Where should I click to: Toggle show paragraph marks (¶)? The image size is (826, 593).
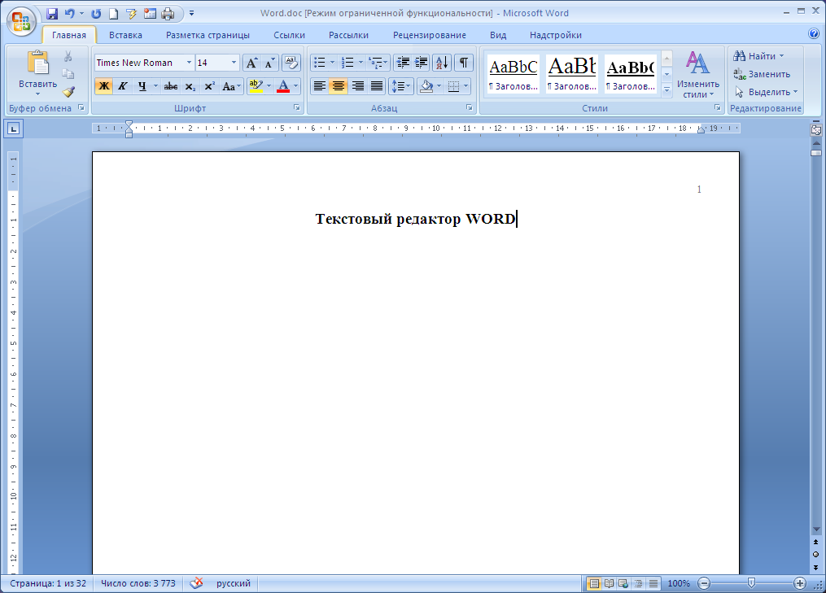click(464, 63)
